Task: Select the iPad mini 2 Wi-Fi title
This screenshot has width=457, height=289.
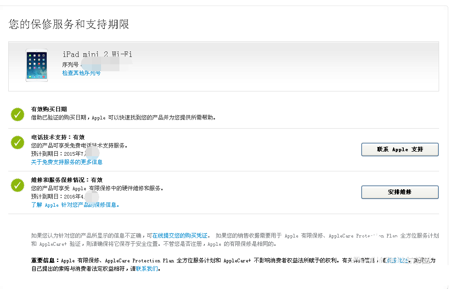Action: click(x=97, y=54)
